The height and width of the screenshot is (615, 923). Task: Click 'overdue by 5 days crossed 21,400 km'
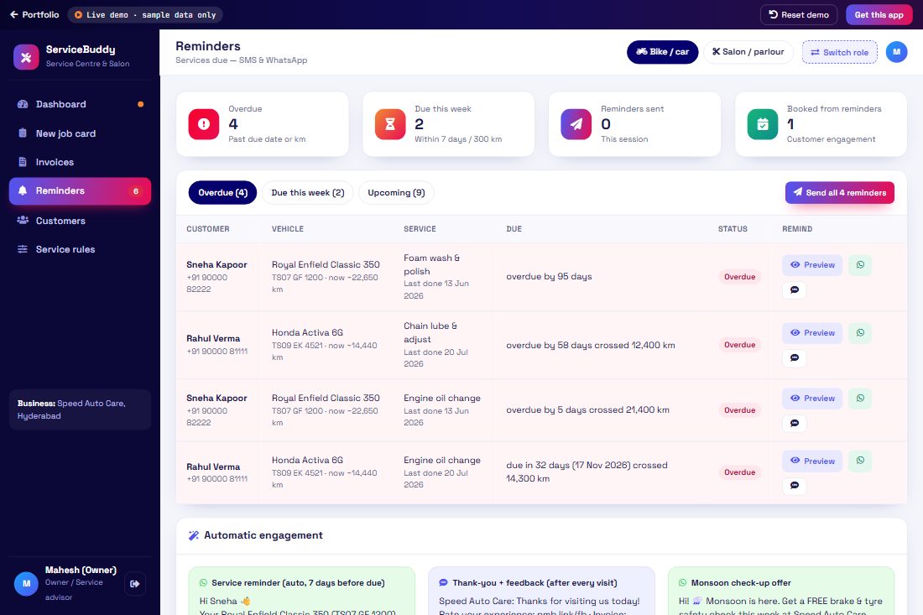[x=587, y=410]
